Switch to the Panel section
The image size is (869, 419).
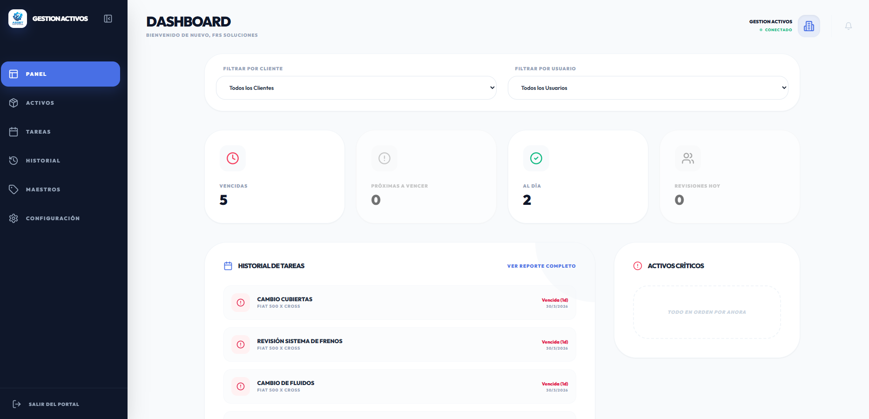(61, 74)
